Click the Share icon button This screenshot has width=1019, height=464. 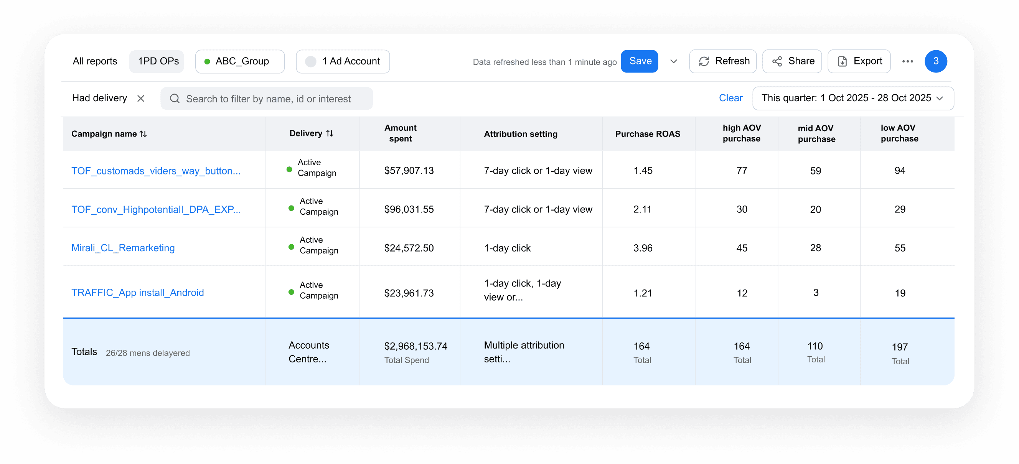(777, 61)
